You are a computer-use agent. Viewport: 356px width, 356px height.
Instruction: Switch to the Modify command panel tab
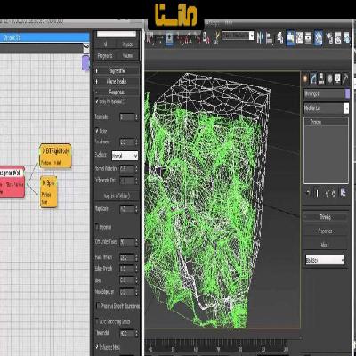pyautogui.click(x=313, y=78)
